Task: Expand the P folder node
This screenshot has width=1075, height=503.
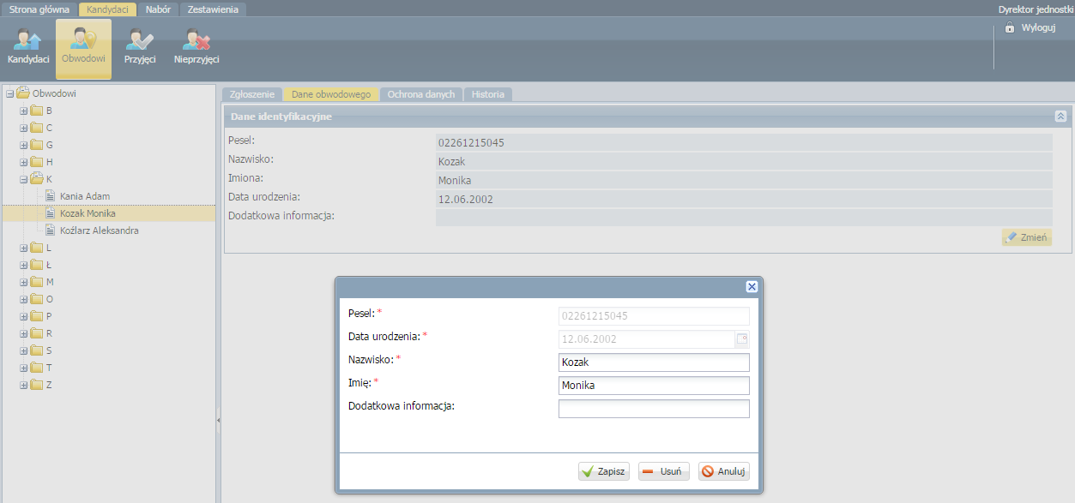Action: coord(24,316)
